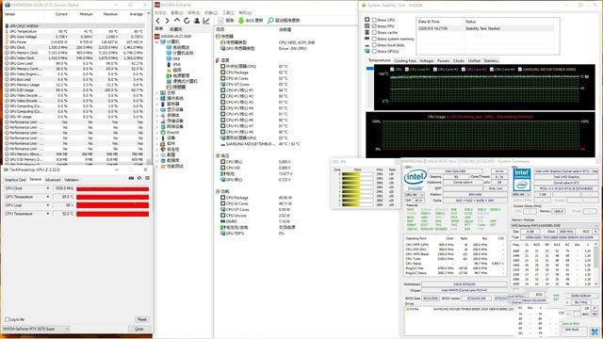Select 系统概述 in the AIDA64 tree
The height and width of the screenshot is (339, 603).
178,47
